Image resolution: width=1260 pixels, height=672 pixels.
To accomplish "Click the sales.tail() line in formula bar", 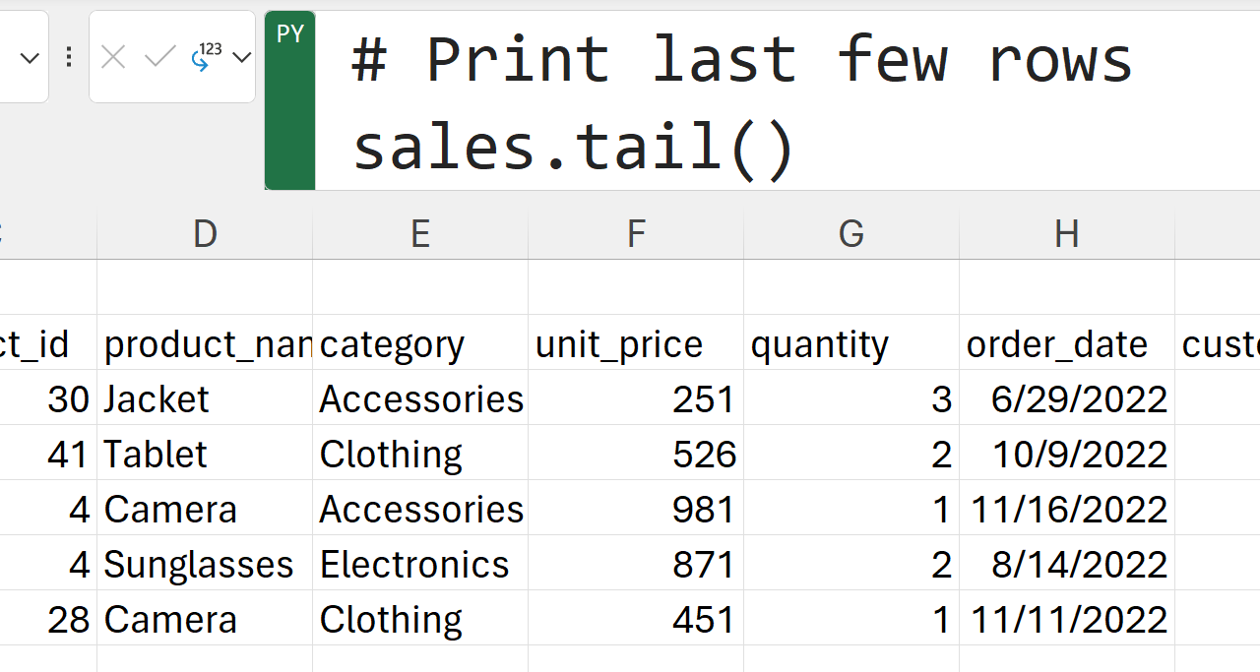I will click(573, 148).
